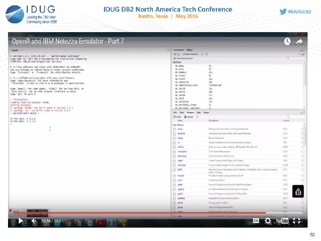Check the digest package checkbox
The width and height of the screenshot is (321, 241).
click(174, 161)
